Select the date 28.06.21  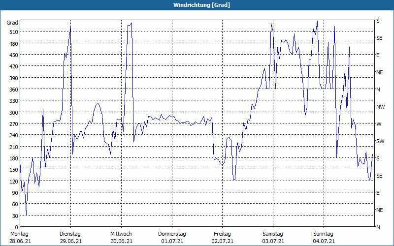click(20, 242)
